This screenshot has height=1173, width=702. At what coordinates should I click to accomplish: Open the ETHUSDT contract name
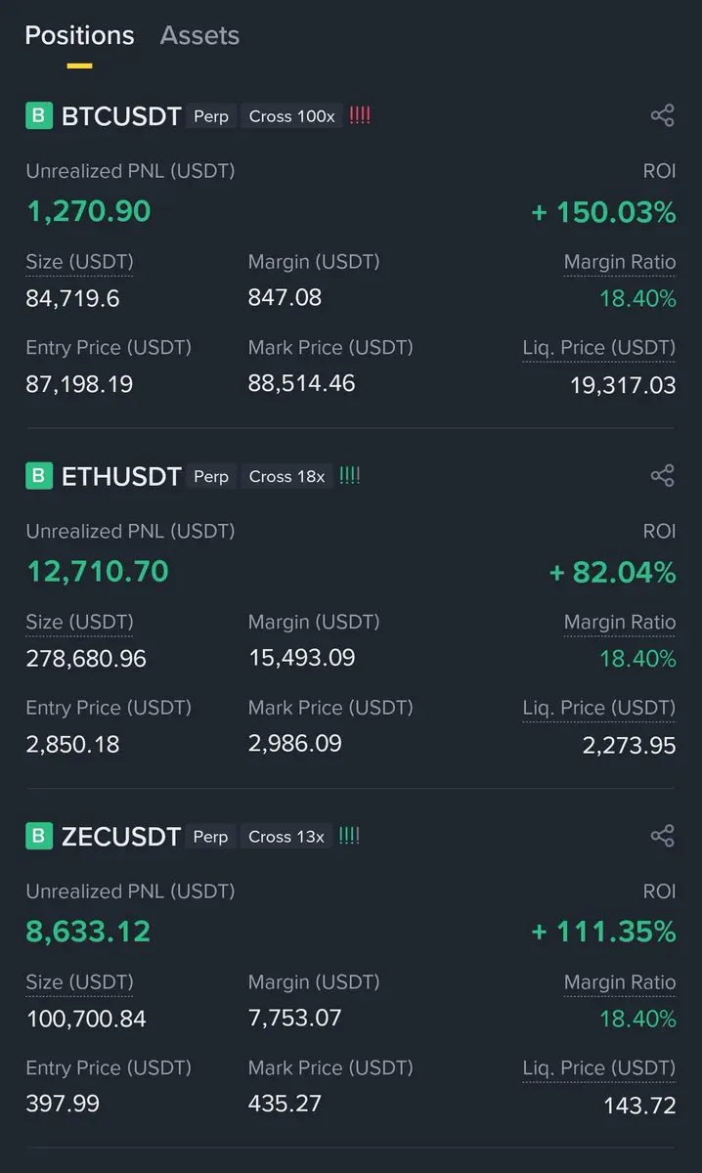pyautogui.click(x=121, y=477)
